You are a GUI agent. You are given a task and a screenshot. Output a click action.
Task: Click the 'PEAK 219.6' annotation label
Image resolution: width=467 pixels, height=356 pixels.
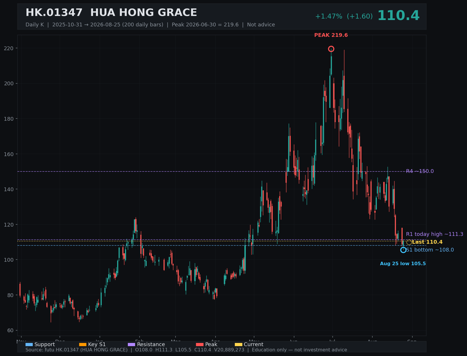click(331, 35)
